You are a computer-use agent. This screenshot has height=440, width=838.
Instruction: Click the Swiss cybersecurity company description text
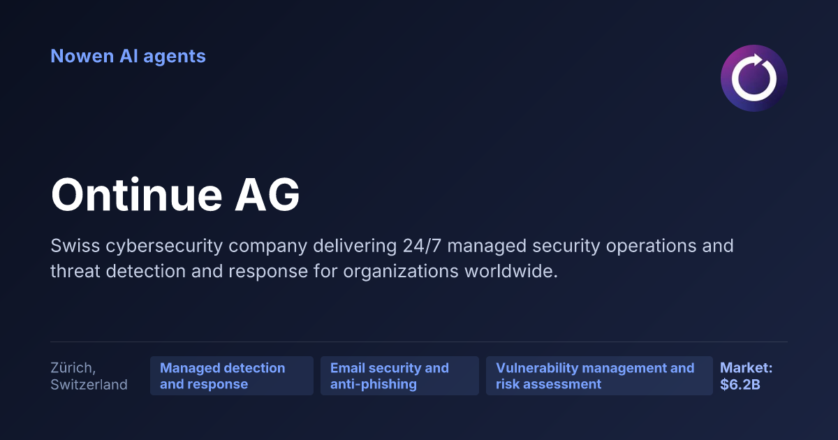392,259
